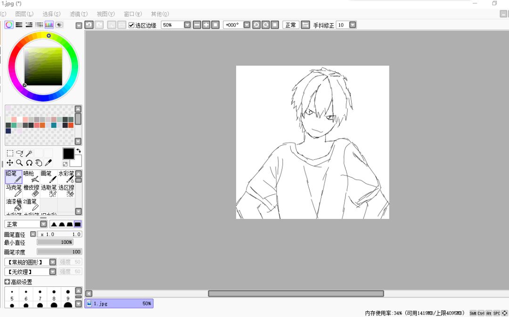Zoom in with the plus button
This screenshot has width=509, height=317.
[x=206, y=25]
